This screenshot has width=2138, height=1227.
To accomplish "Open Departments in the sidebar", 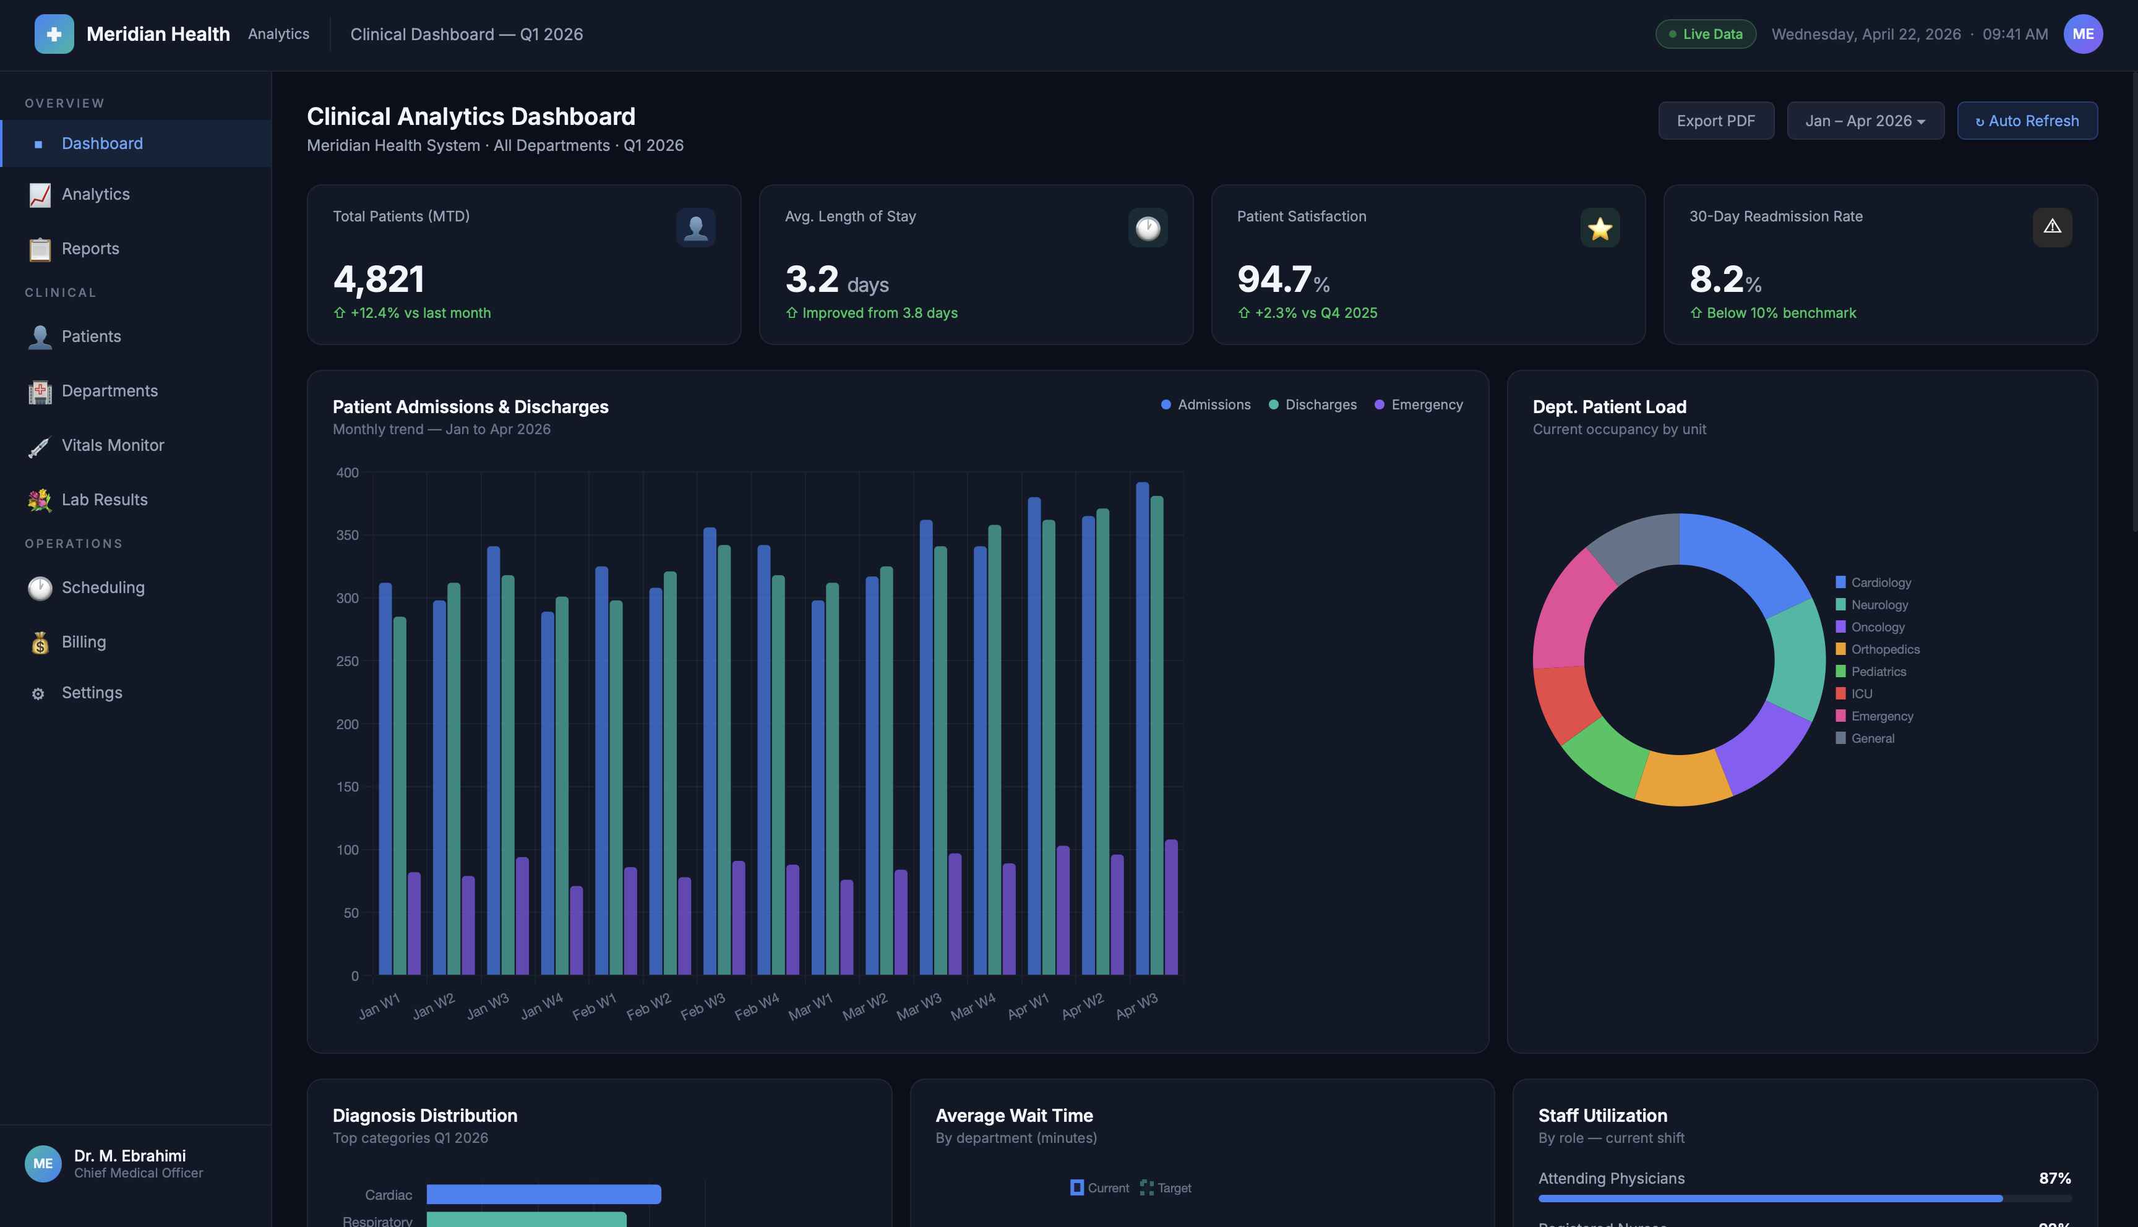I will coord(135,391).
